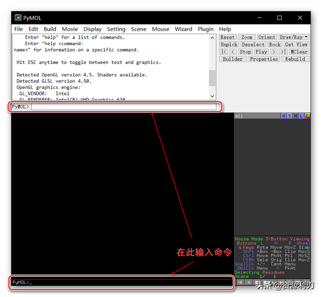Toggle the 'all' object entry

(x=257, y=116)
